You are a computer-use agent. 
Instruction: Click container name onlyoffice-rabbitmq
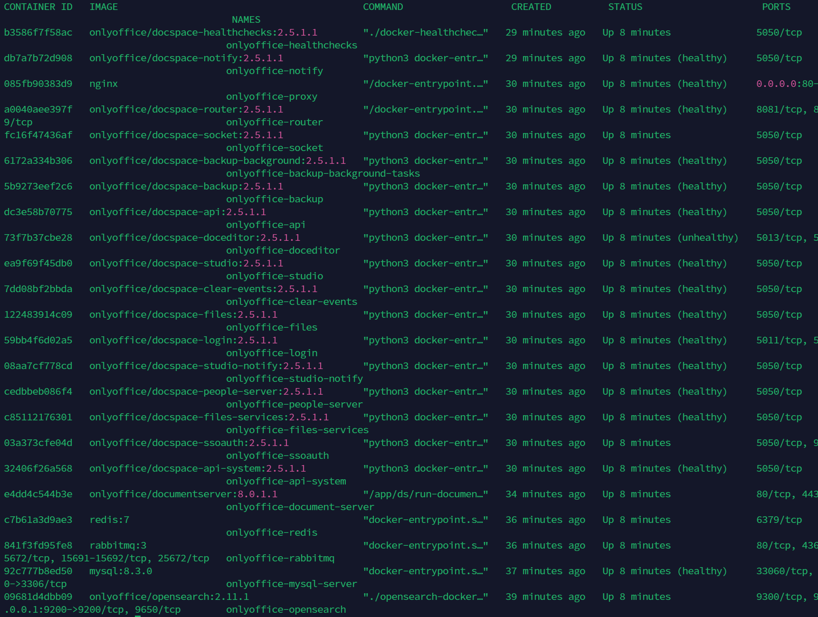point(280,558)
